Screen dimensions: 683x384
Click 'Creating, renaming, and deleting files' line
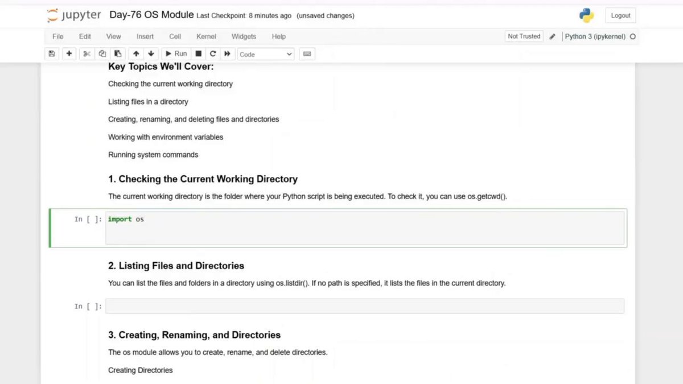tap(194, 119)
